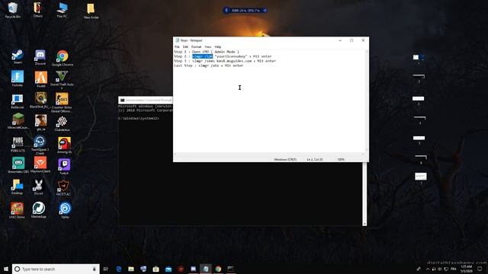Click the 'Type here to search' box
The image size is (488, 274).
click(56, 269)
